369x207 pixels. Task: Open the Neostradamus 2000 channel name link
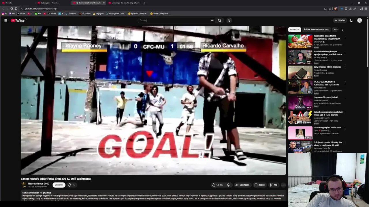(x=39, y=184)
